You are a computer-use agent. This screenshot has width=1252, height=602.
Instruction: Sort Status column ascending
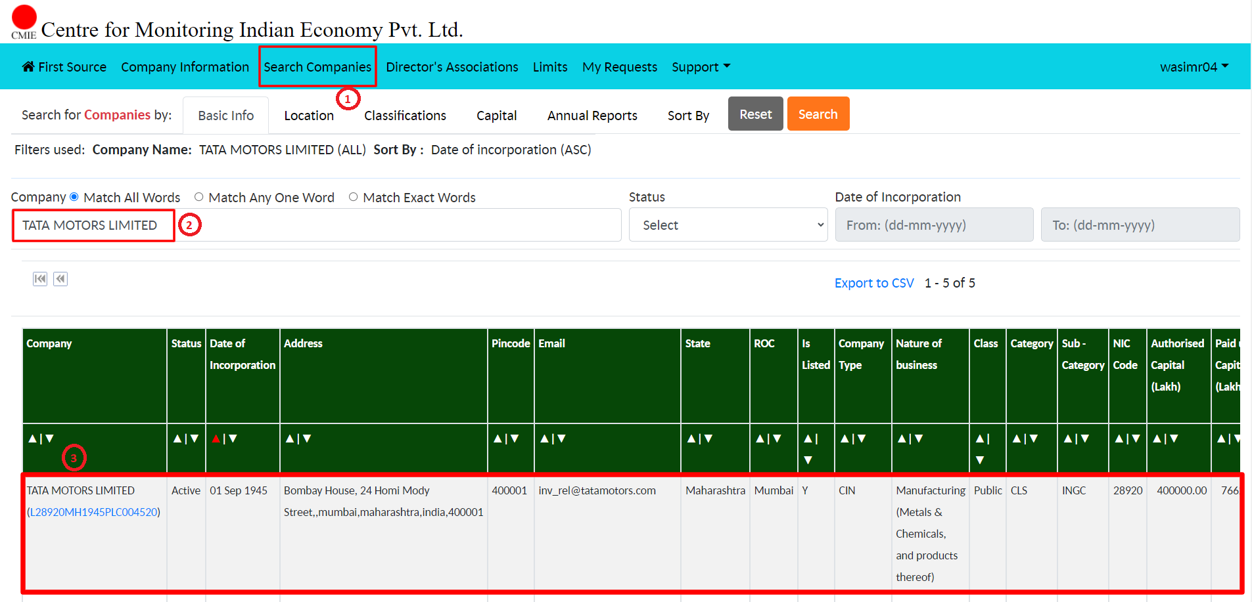point(177,439)
